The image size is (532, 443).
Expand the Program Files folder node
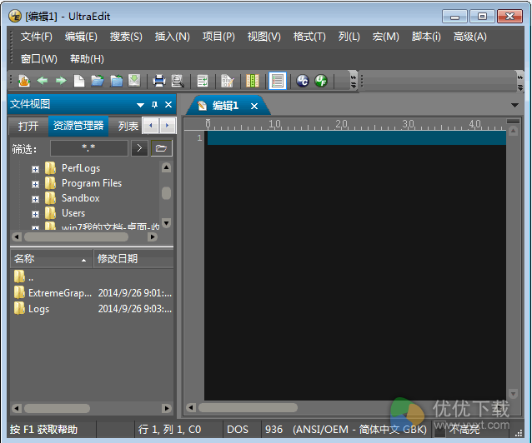pyautogui.click(x=35, y=184)
